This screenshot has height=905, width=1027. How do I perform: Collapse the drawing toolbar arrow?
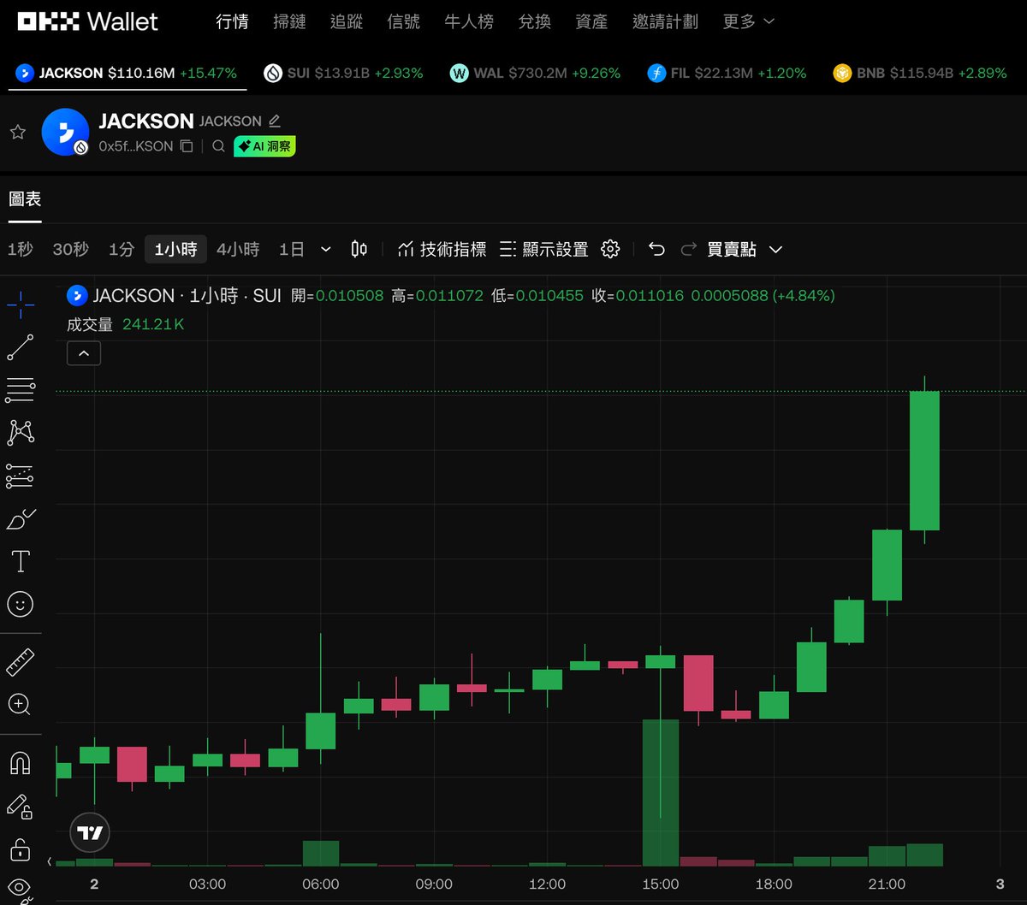(x=49, y=861)
